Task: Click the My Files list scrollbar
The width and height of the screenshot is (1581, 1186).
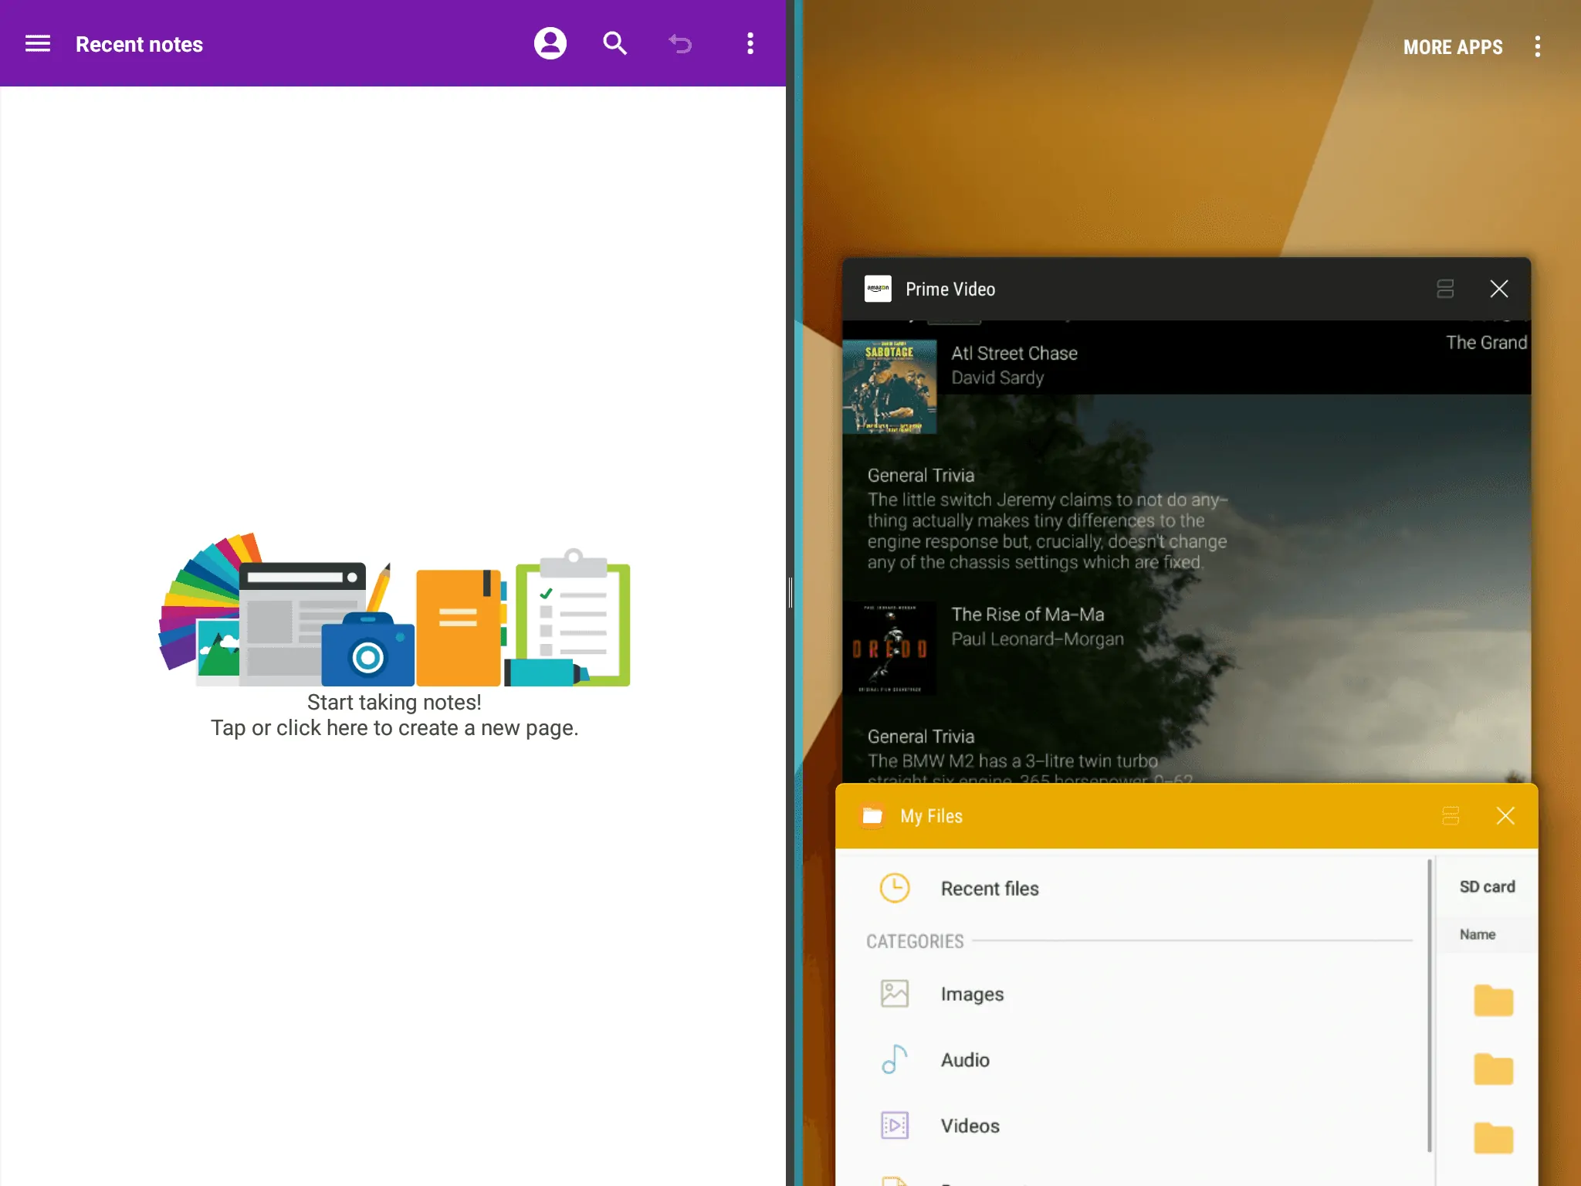Action: (1429, 1005)
